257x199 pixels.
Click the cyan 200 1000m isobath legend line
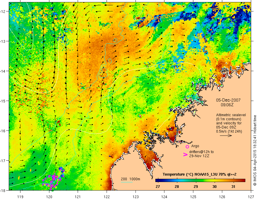click(x=127, y=182)
